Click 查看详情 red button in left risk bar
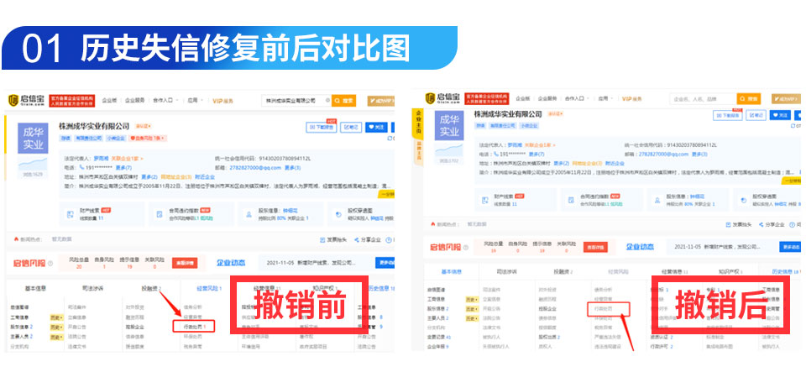This screenshot has width=806, height=388. coord(183,263)
